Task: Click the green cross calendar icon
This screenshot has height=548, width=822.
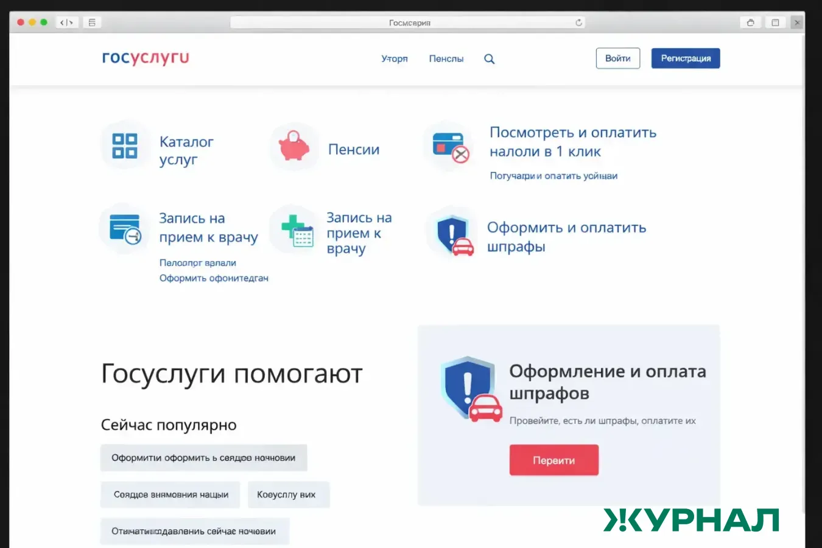Action: (294, 230)
